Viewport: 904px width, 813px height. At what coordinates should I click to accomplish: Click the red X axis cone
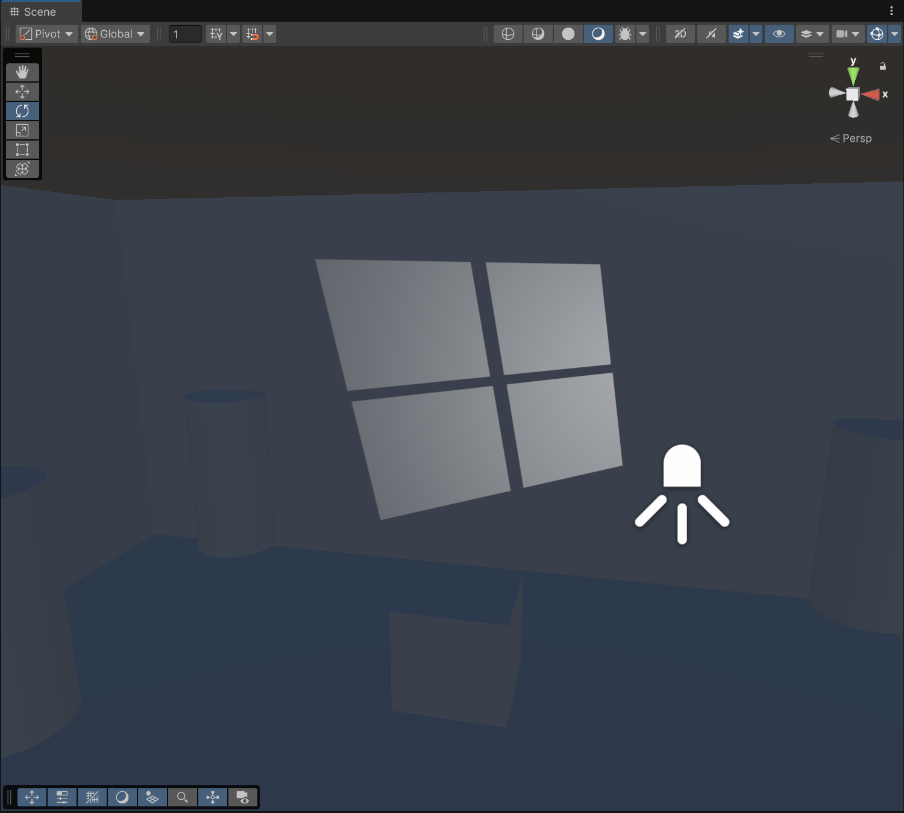point(871,94)
